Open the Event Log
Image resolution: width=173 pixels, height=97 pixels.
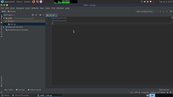click(x=164, y=90)
